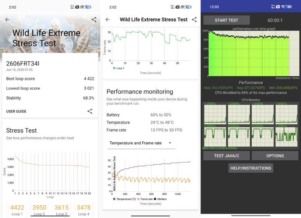Tap Avg 321,537GIPS value

(251, 88)
